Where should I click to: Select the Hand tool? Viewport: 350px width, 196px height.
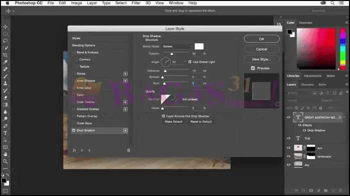pos(6,154)
